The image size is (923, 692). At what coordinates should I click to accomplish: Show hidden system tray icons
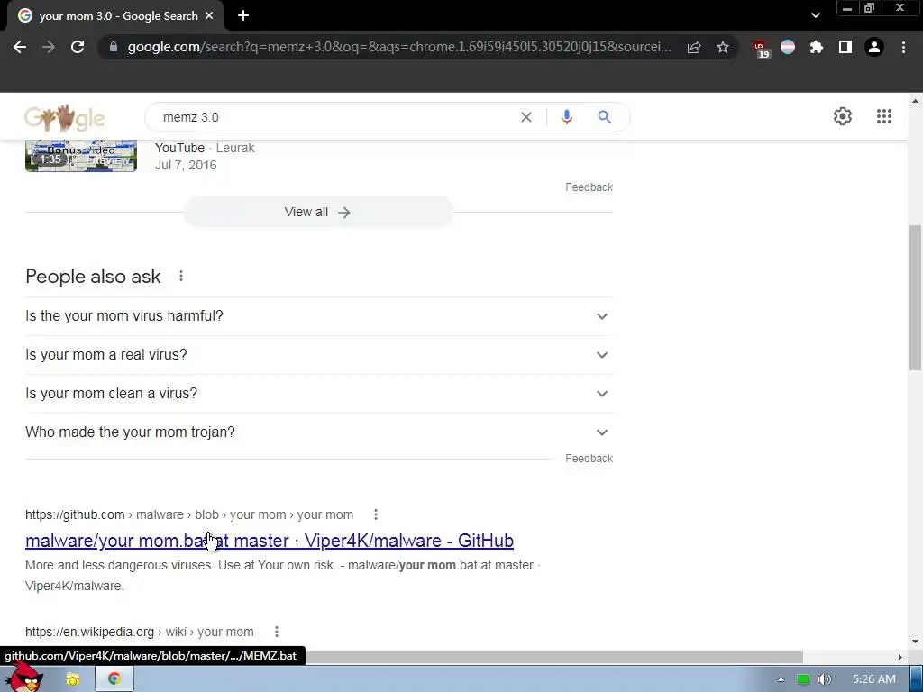781,679
